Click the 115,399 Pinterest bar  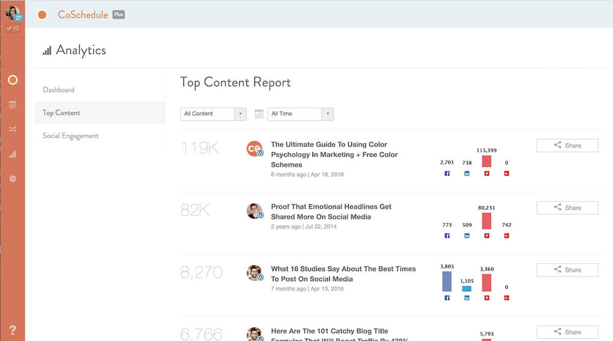(x=487, y=161)
